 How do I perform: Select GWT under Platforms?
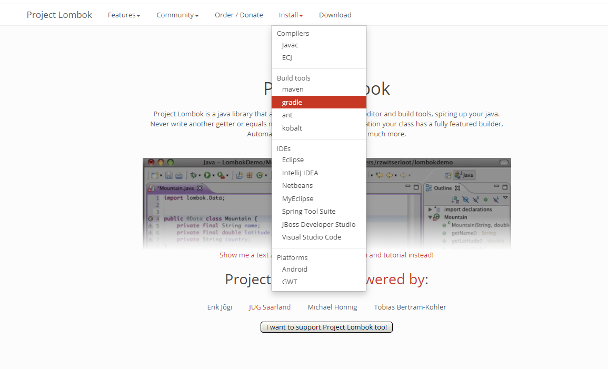tap(318, 282)
